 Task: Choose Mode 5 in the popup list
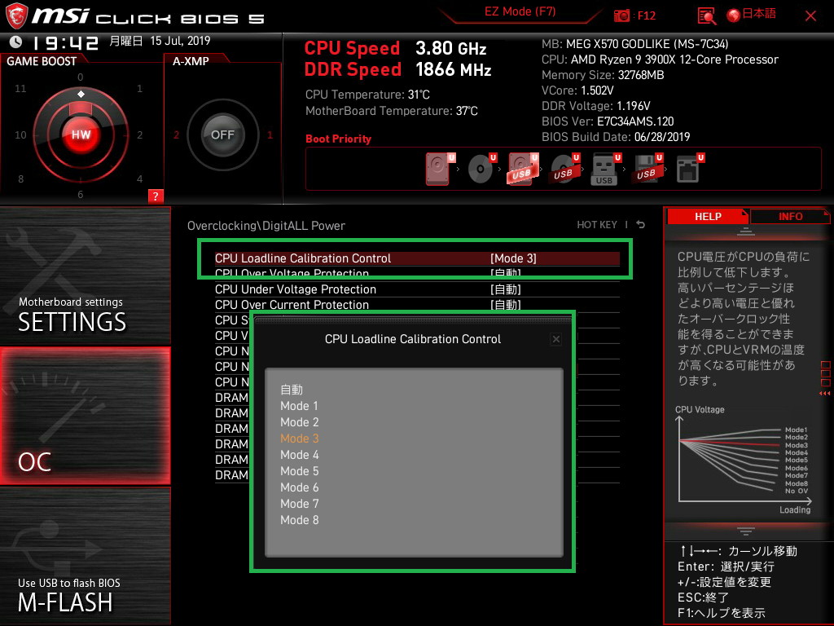tap(300, 471)
